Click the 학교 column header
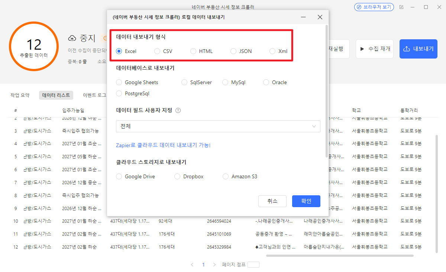 click(x=356, y=110)
